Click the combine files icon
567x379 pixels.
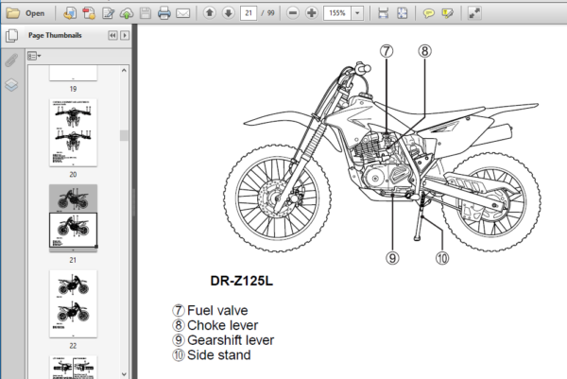coord(89,13)
